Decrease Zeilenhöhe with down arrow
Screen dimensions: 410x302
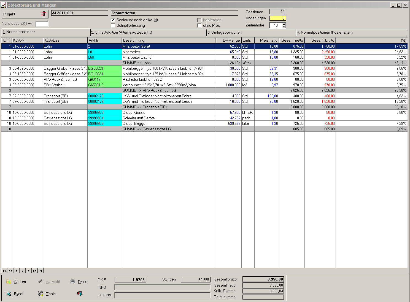pos(284,27)
